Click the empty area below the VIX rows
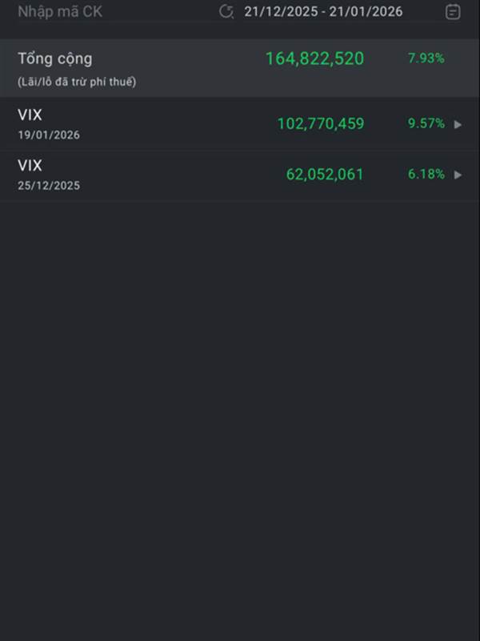 point(240,401)
